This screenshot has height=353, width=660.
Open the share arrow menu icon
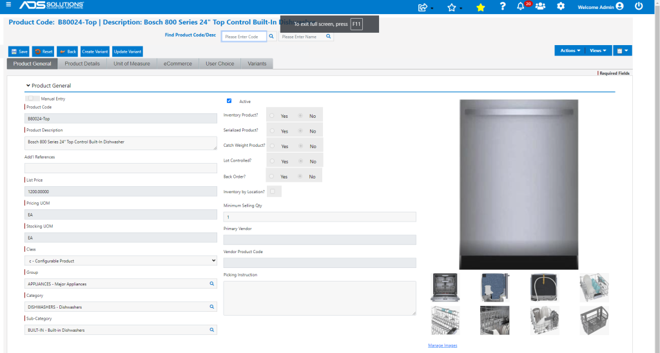[423, 7]
